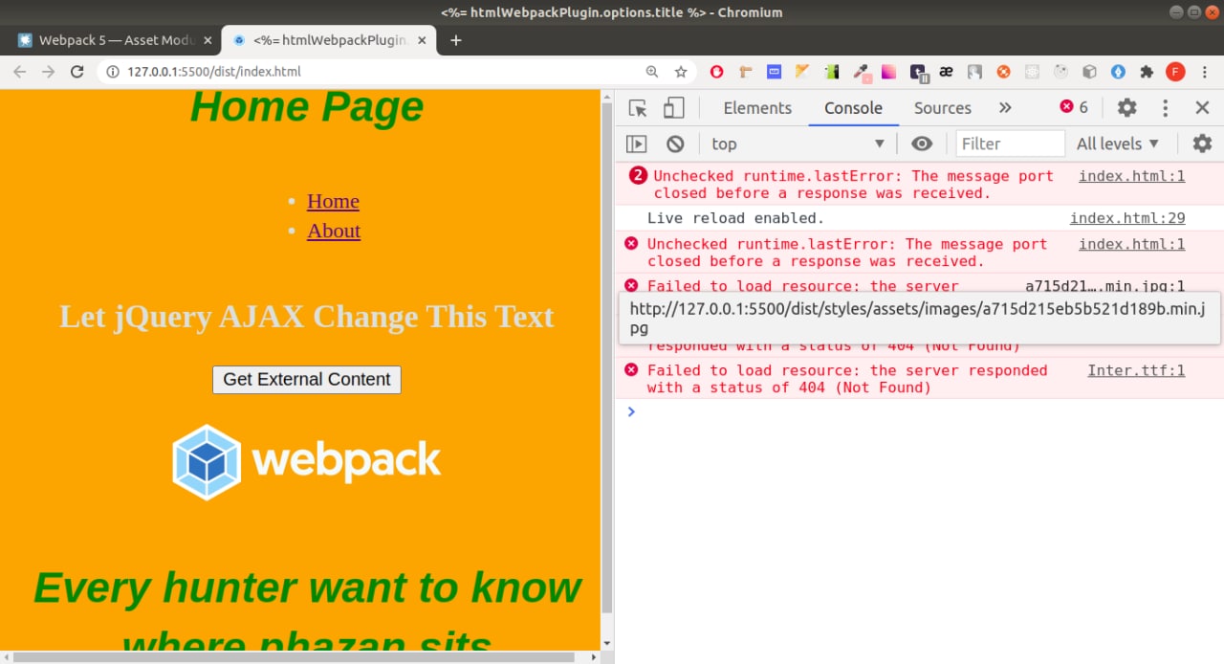Click the æ extension icon

[946, 72]
